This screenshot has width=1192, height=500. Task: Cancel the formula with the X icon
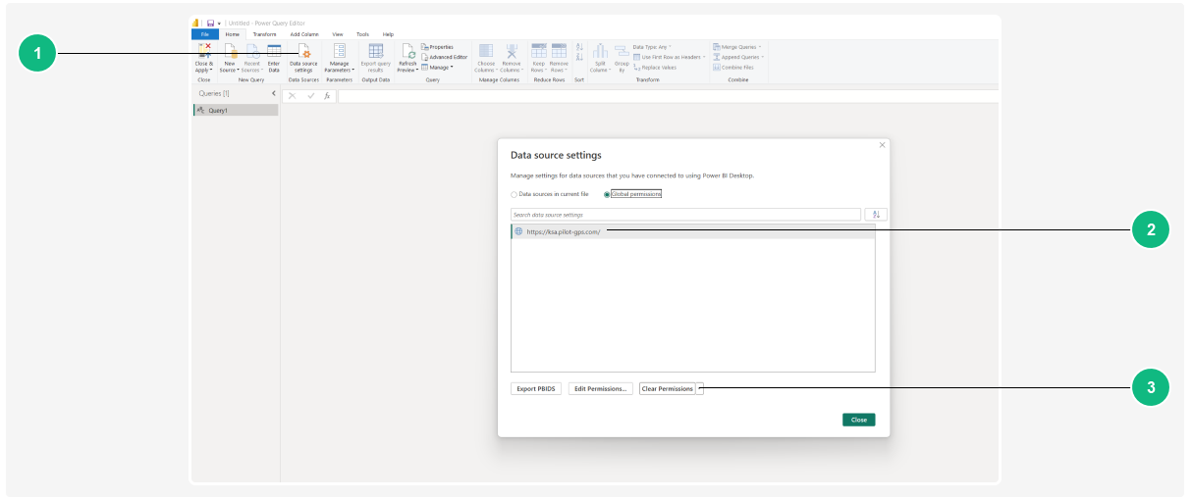pos(293,96)
